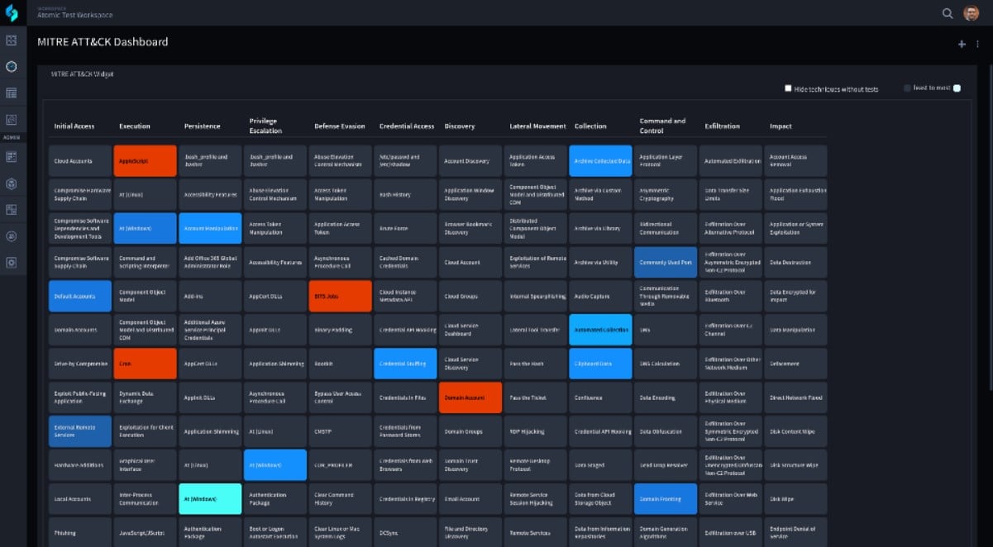
Task: Open the blue Clipboard Data tile
Action: click(600, 364)
